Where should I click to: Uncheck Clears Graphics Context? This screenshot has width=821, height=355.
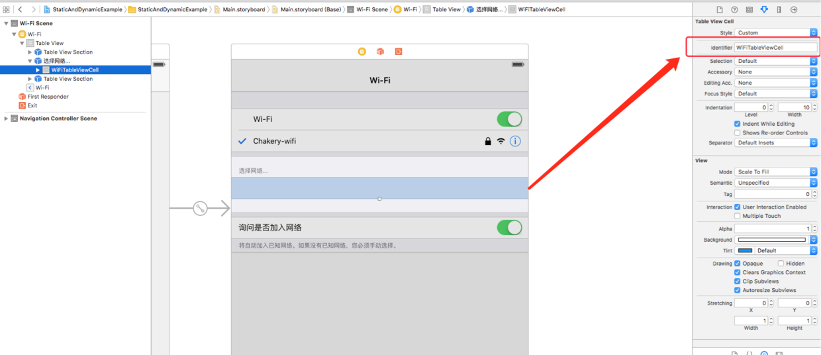pyautogui.click(x=738, y=272)
